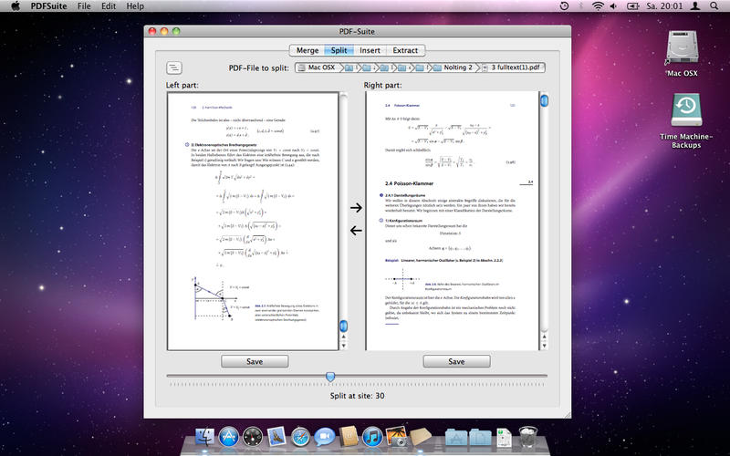Click the split site slider handle
This screenshot has width=730, height=456.
pos(330,376)
